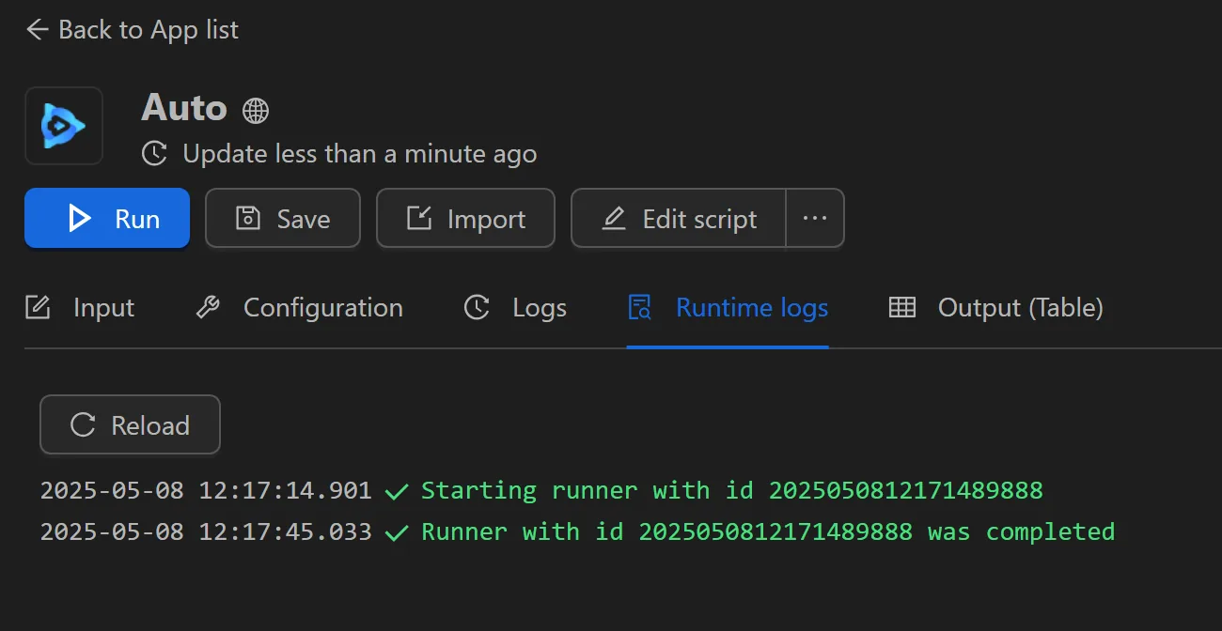This screenshot has height=631, width=1222.
Task: Click the Save button
Action: coord(282,219)
